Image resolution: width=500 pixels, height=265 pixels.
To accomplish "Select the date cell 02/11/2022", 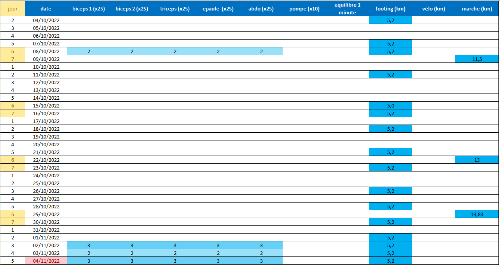I will (46, 245).
